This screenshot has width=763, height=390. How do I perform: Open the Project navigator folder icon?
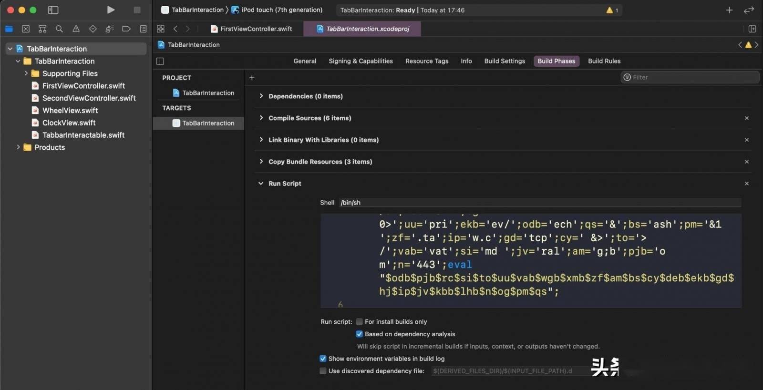coord(9,29)
